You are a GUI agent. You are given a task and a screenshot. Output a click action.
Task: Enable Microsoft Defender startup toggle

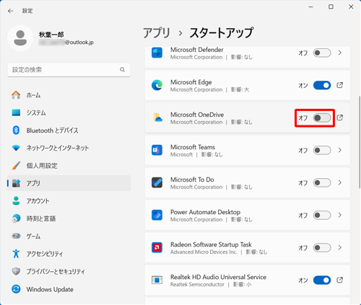coord(322,53)
